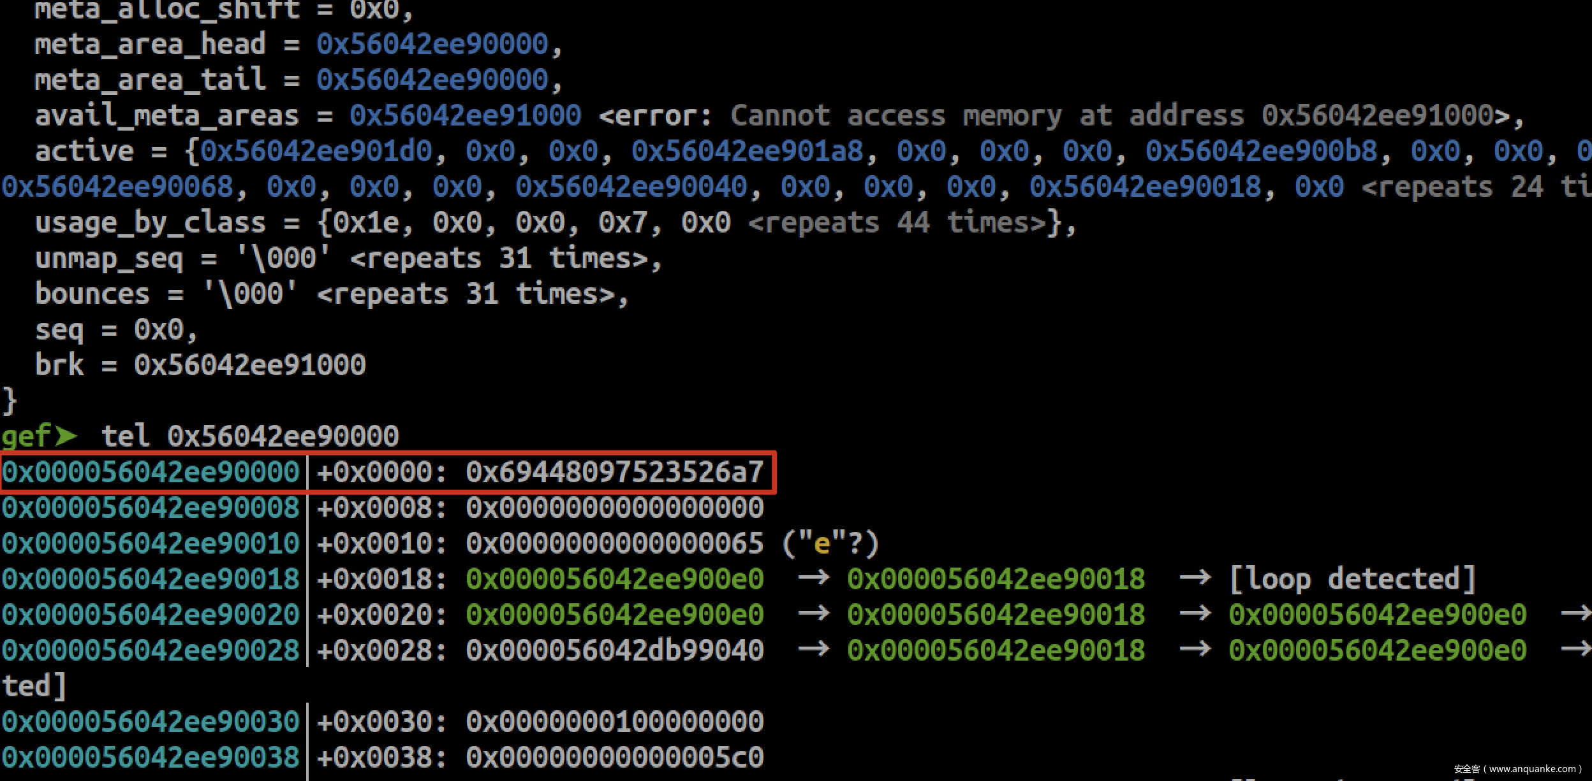Click the first active entry 0x56042ee901d0

click(x=316, y=152)
